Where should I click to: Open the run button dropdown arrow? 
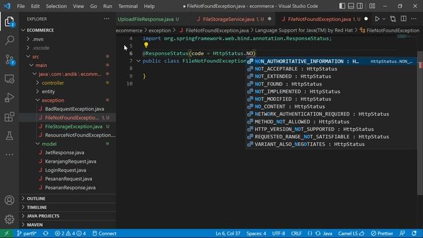coord(384,19)
